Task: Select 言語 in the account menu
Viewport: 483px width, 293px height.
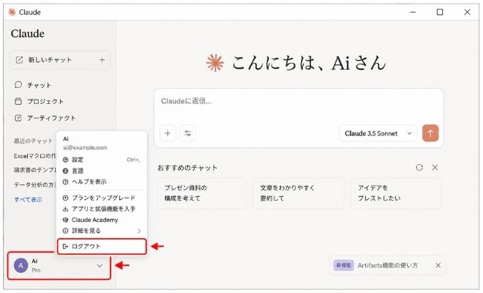Action: [102, 171]
